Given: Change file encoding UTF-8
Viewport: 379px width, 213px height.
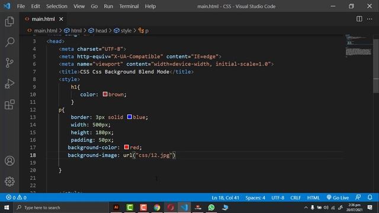Looking at the screenshot, I should point(278,198).
